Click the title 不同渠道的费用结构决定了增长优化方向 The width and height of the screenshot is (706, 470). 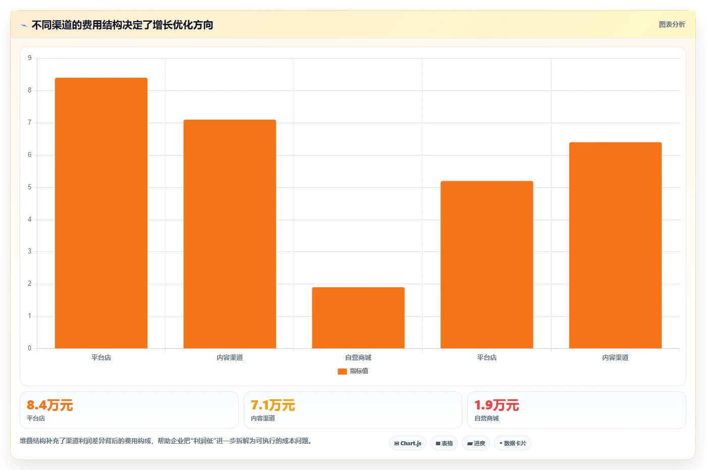coord(122,25)
